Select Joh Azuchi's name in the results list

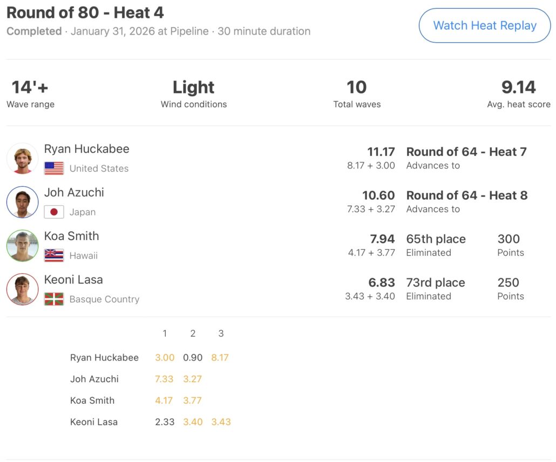click(x=74, y=193)
